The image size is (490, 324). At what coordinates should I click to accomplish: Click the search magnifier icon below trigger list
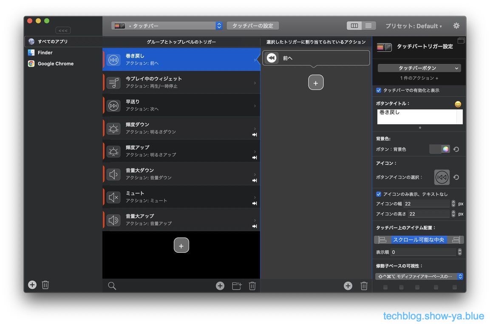(112, 286)
